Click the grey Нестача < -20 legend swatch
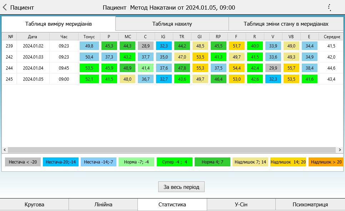 (23, 162)
